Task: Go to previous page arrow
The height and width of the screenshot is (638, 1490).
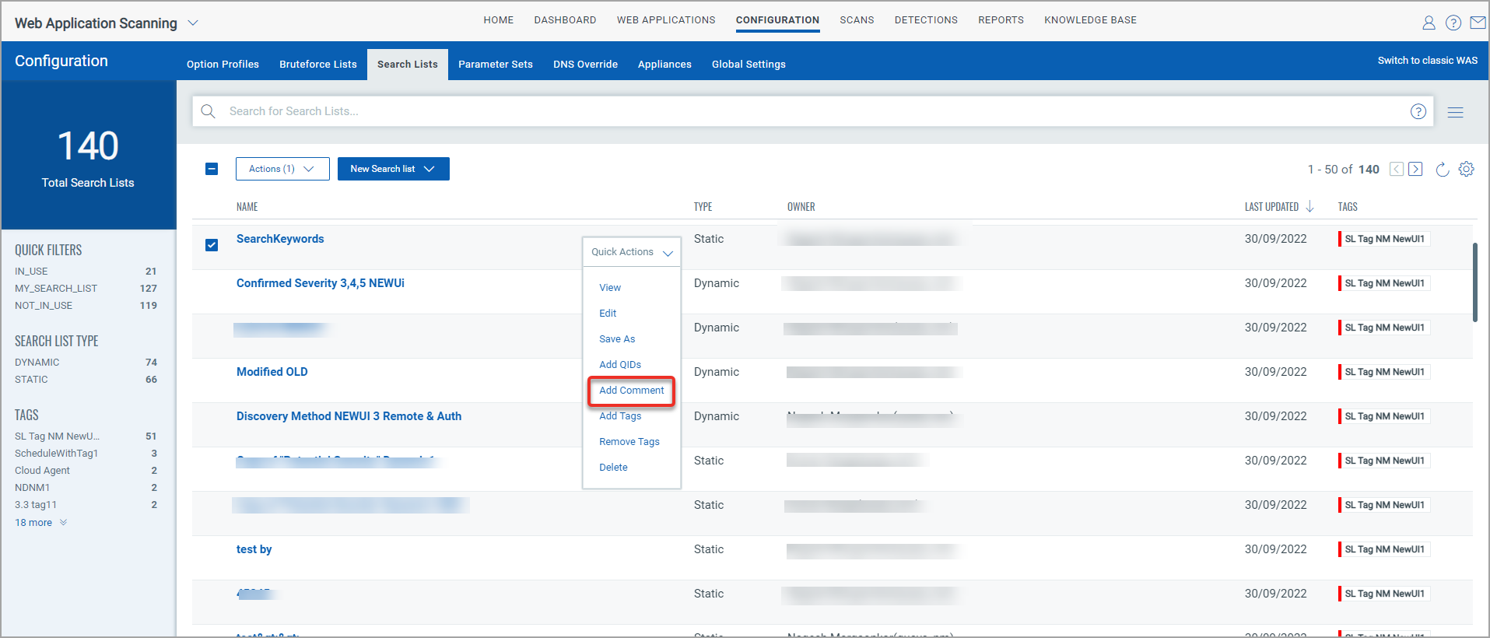Action: tap(1397, 169)
